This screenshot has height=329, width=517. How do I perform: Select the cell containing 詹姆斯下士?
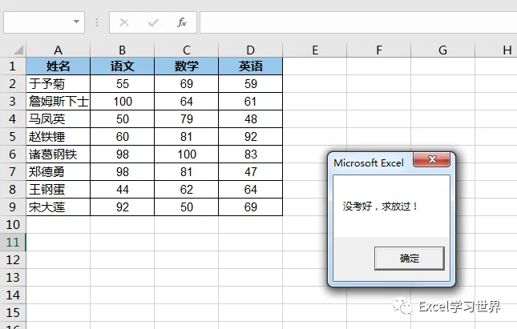tap(58, 102)
